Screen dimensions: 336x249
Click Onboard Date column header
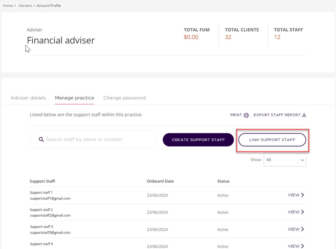click(160, 181)
